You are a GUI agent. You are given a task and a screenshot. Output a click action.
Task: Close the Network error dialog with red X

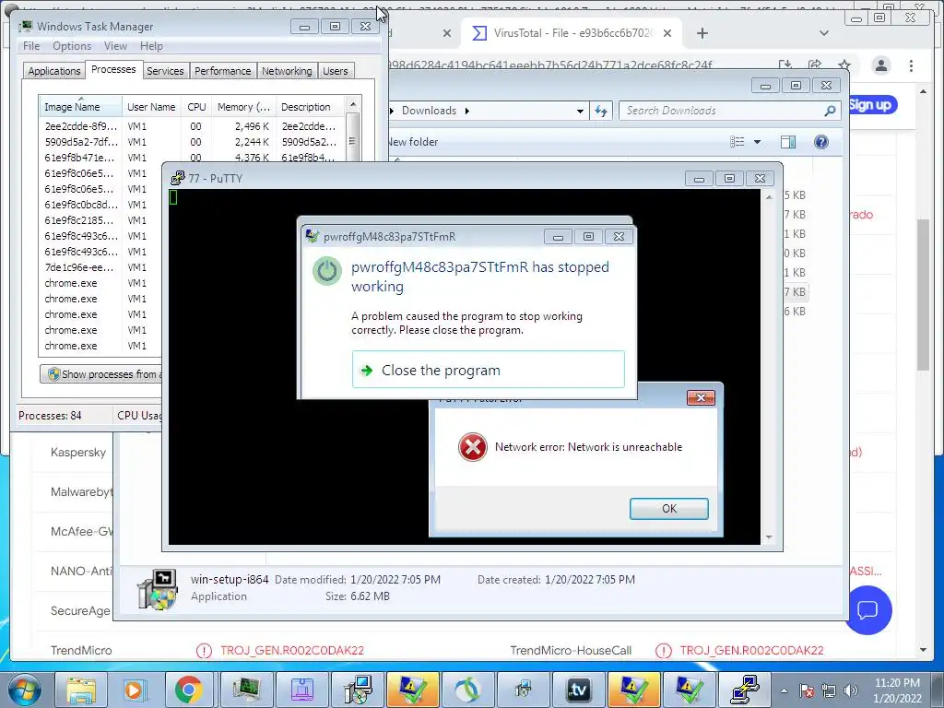coord(701,397)
